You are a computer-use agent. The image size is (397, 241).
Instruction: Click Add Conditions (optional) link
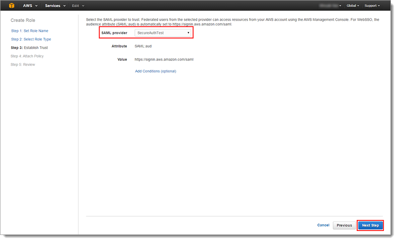[x=156, y=71]
